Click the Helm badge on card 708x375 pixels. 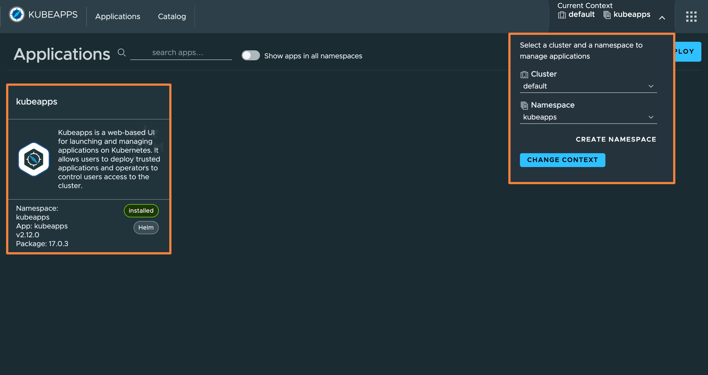(146, 228)
